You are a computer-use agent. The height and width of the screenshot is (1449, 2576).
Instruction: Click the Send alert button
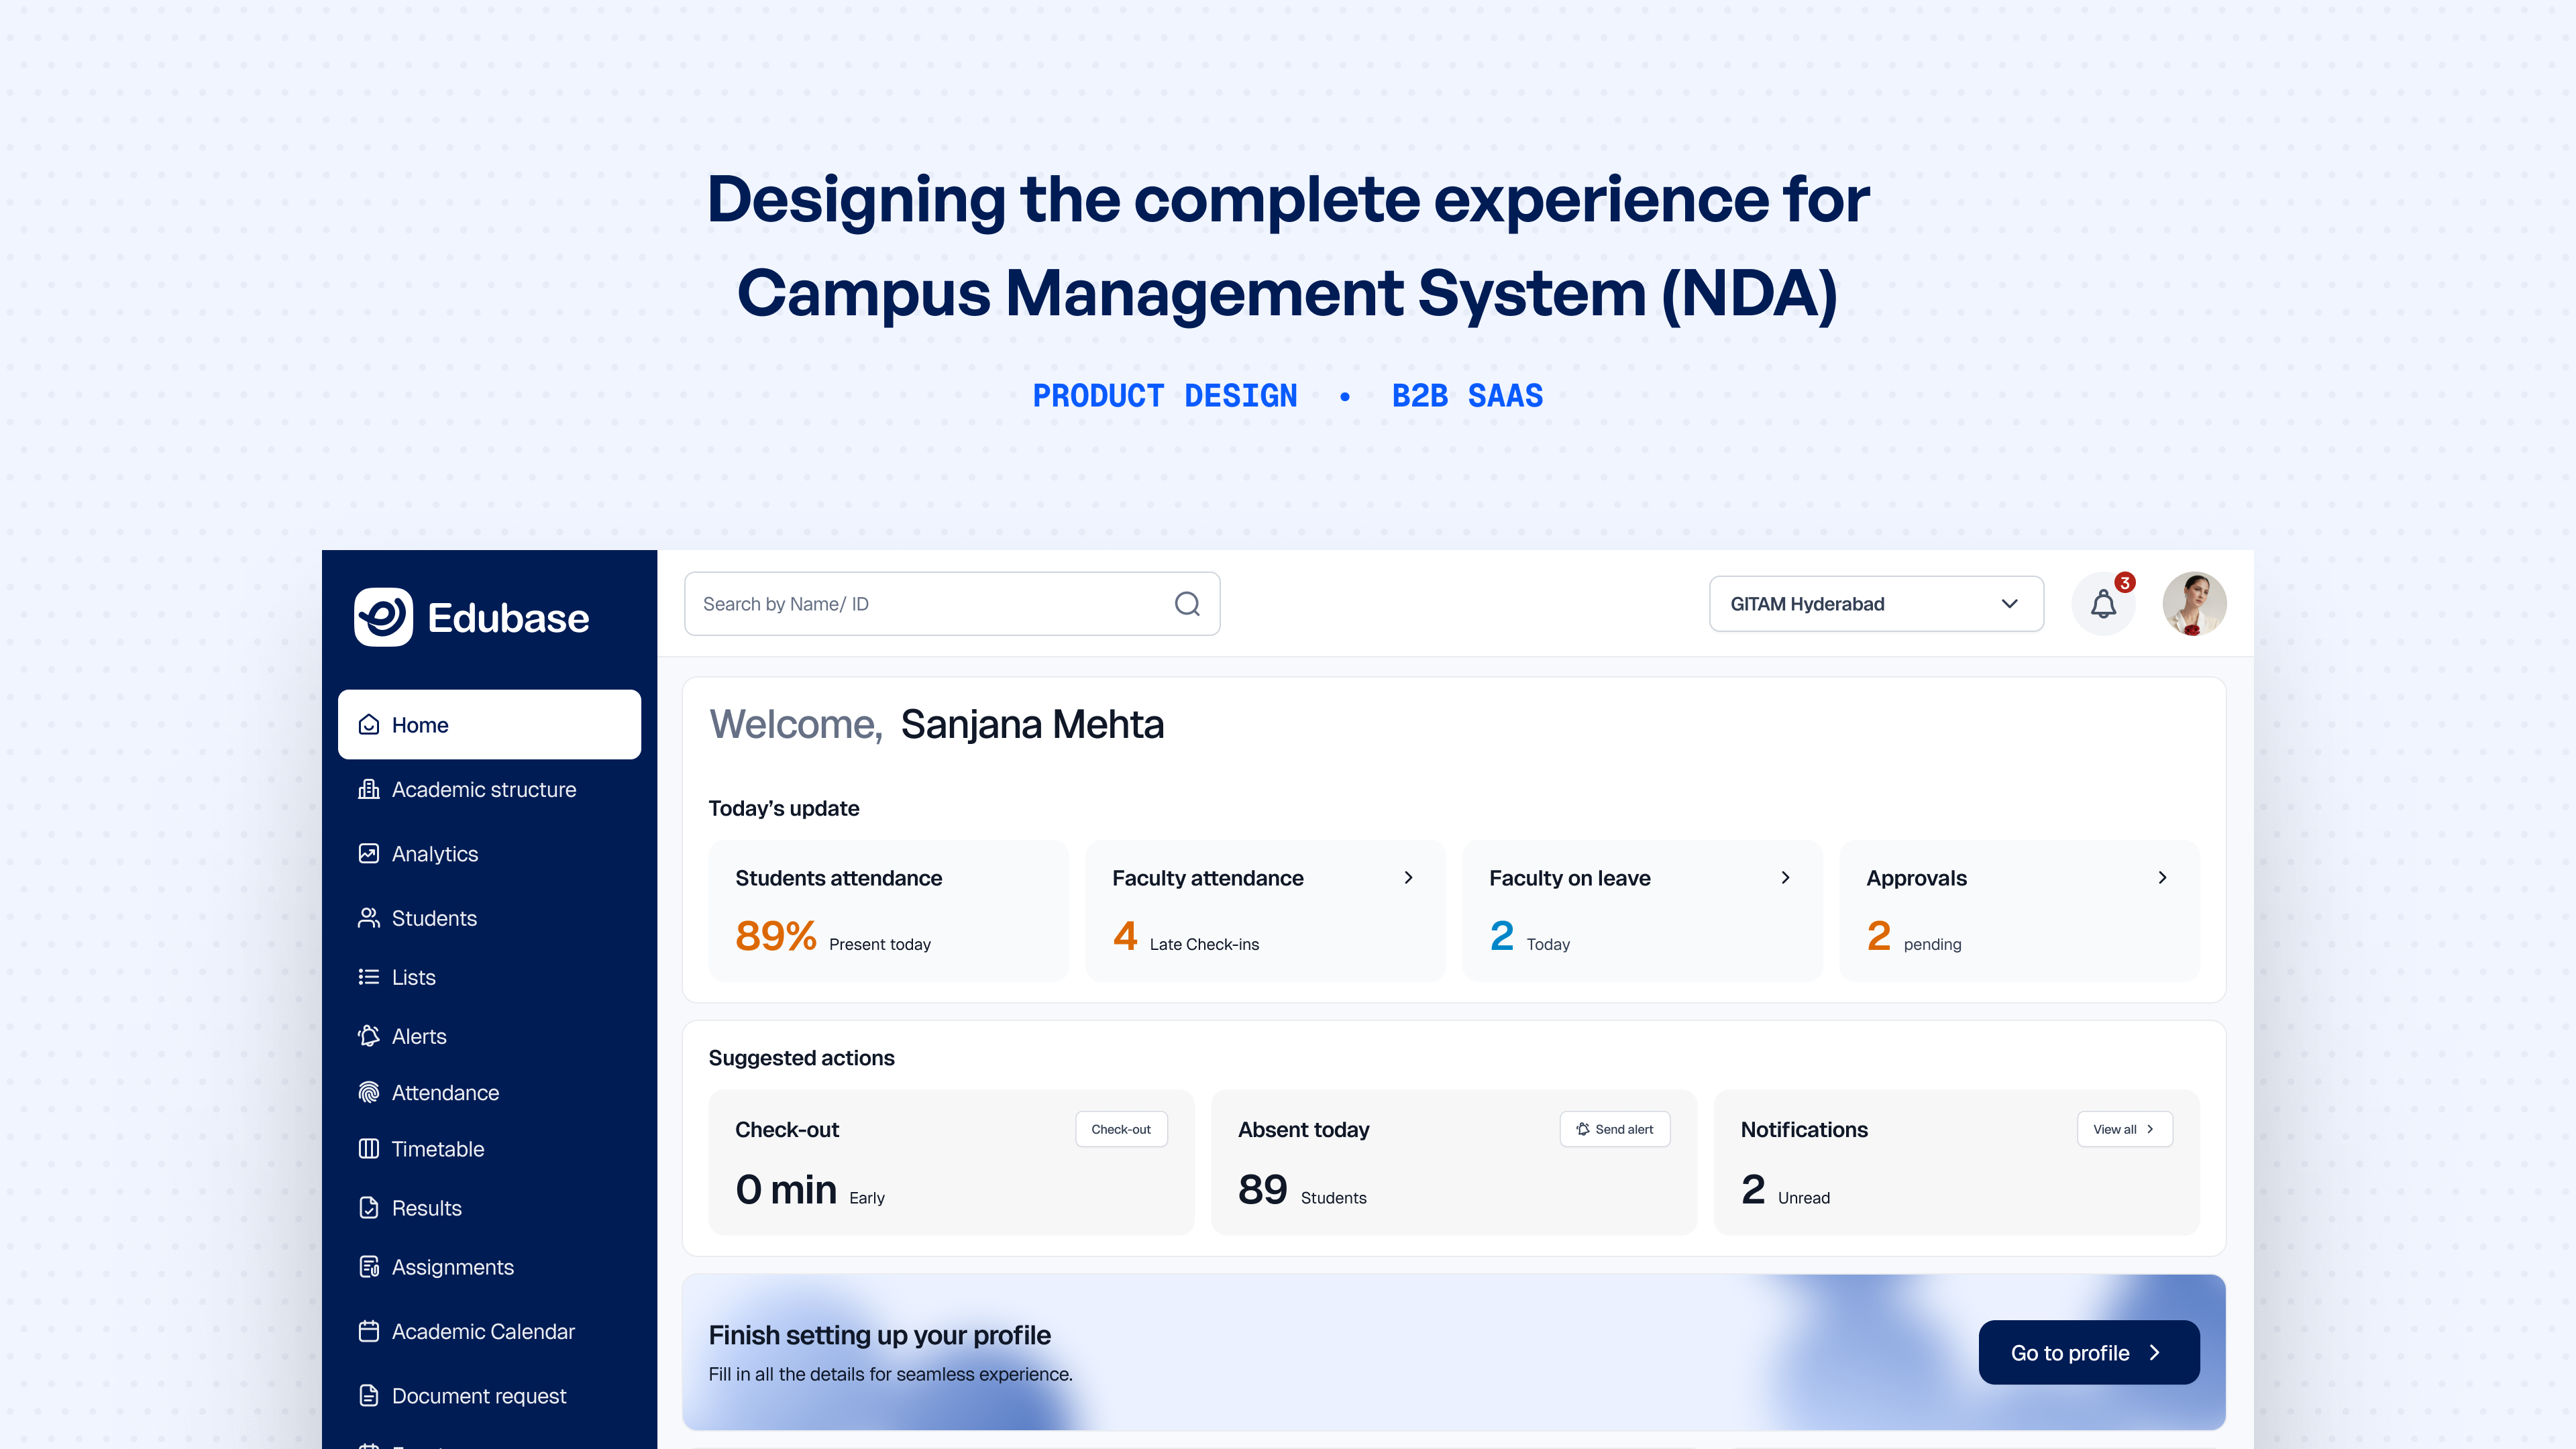coord(1615,1129)
